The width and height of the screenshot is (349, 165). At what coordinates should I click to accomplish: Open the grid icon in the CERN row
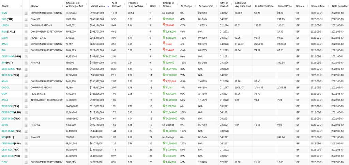pos(26,38)
